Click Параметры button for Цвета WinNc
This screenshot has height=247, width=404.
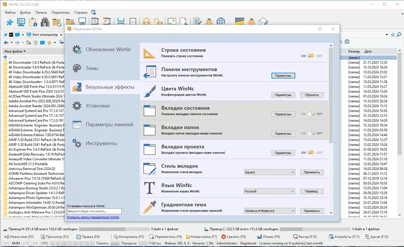[283, 95]
